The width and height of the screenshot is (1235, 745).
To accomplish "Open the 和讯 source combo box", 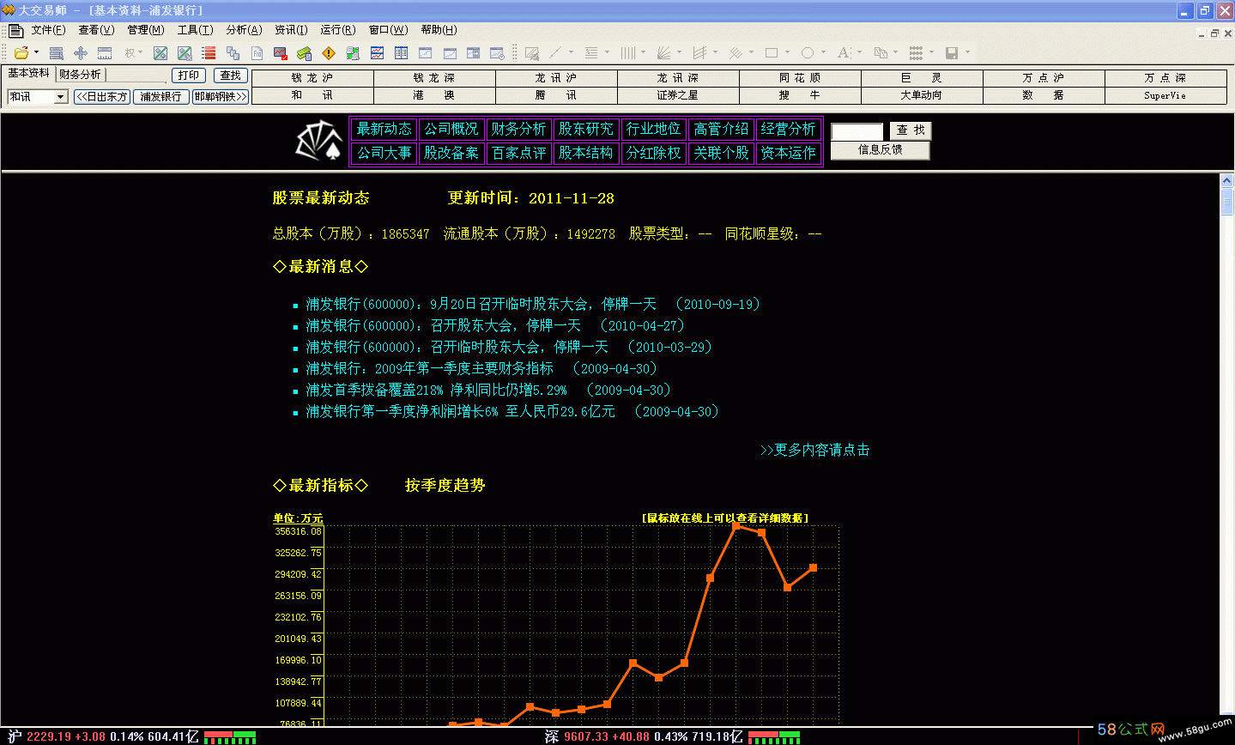I will click(38, 97).
